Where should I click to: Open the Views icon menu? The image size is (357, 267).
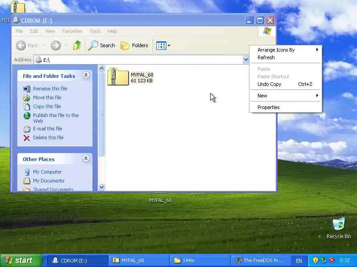(x=161, y=46)
